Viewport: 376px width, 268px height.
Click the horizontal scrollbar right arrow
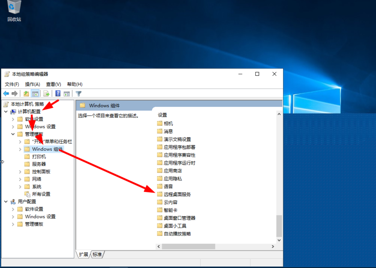click(x=273, y=246)
